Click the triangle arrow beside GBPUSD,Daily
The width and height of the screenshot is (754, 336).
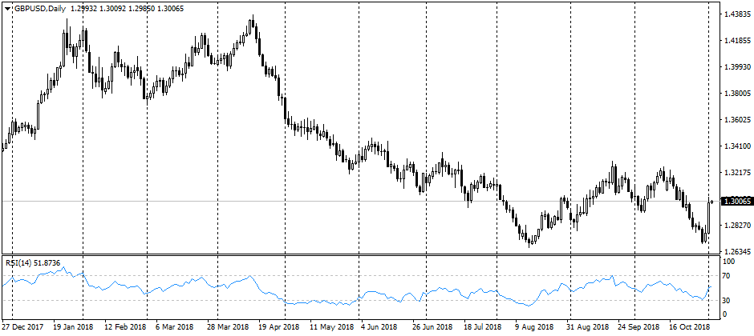pos(7,8)
